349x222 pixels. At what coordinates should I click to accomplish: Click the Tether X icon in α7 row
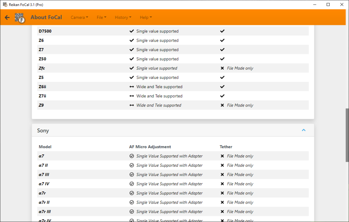(x=222, y=156)
